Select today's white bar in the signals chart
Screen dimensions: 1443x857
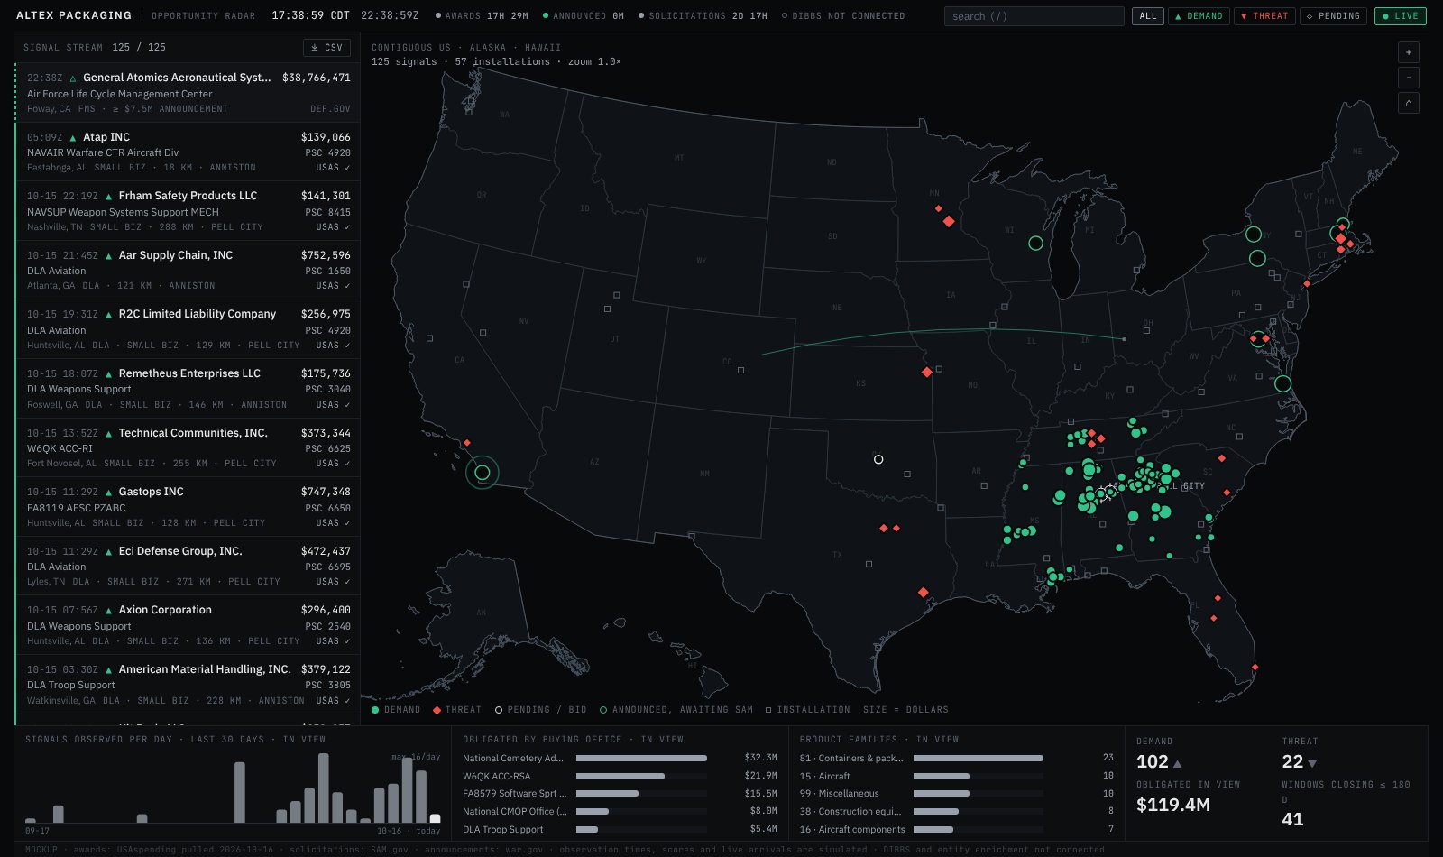coord(435,818)
